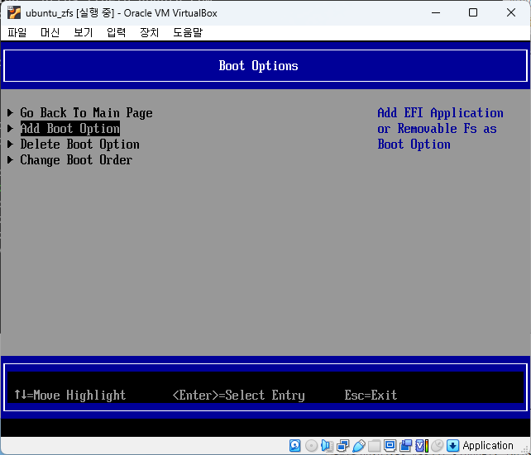The width and height of the screenshot is (531, 455).
Task: Open the USB devices status icon
Action: click(x=358, y=446)
